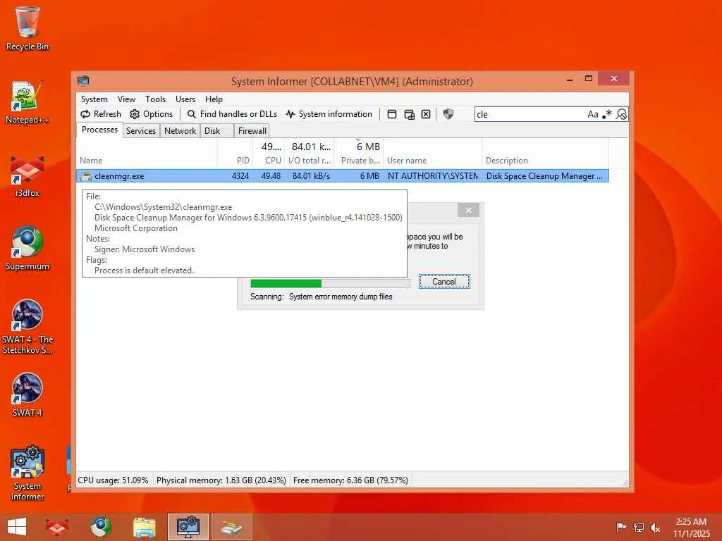Open SWAT 4 - The Stetchkov Syndicate shortcut
Screen dimensions: 722x541
pyautogui.click(x=27, y=327)
